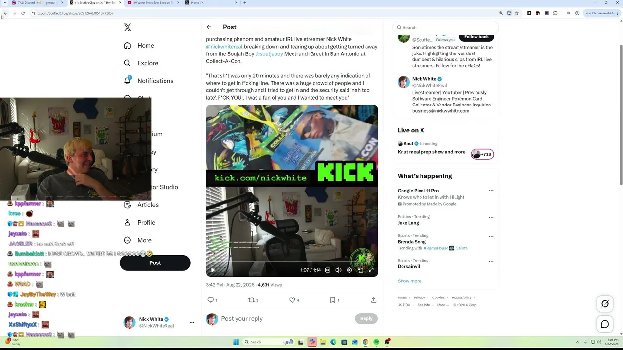Viewport: 623px width, 350px height.
Task: Open Nick White's profile in relevant people
Action: 424,79
